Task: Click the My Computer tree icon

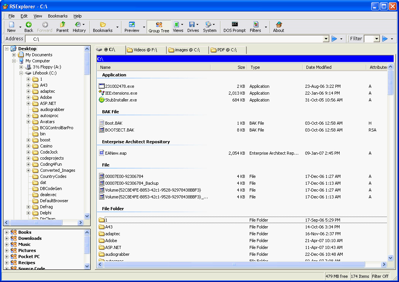Action: click(21, 61)
